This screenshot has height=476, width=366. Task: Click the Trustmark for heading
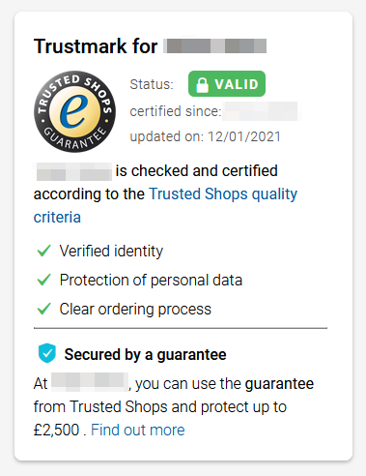pos(96,46)
